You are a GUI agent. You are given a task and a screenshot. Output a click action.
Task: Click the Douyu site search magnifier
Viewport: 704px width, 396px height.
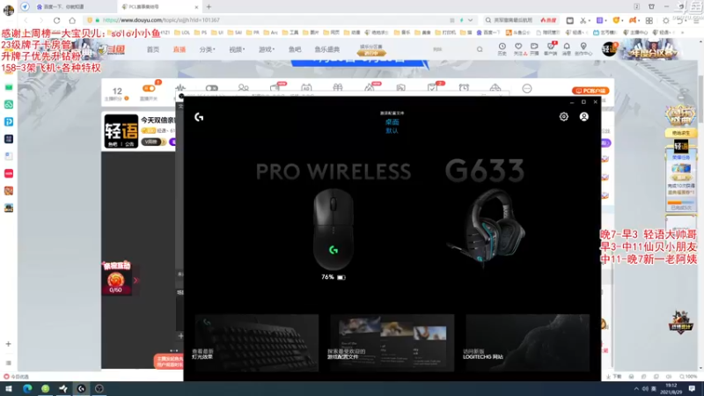point(480,49)
